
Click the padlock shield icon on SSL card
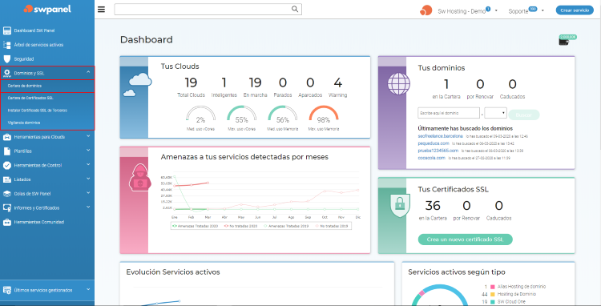[400, 206]
